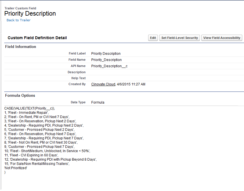The height and width of the screenshot is (191, 244).
Task: Open View Field Accessibility
Action: coord(222,38)
